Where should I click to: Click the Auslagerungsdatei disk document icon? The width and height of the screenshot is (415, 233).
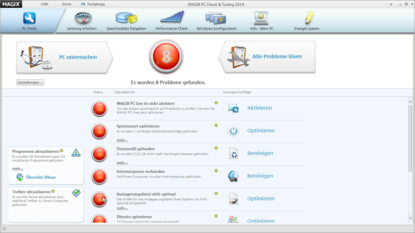[x=233, y=199]
